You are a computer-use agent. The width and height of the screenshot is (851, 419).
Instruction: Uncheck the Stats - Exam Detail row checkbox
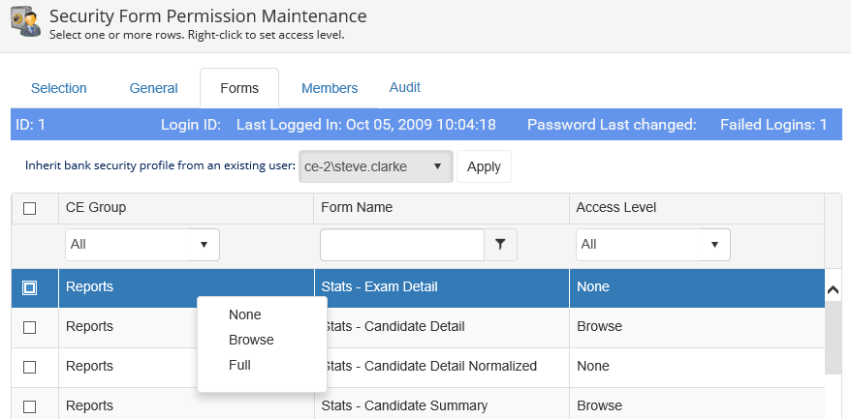click(29, 287)
